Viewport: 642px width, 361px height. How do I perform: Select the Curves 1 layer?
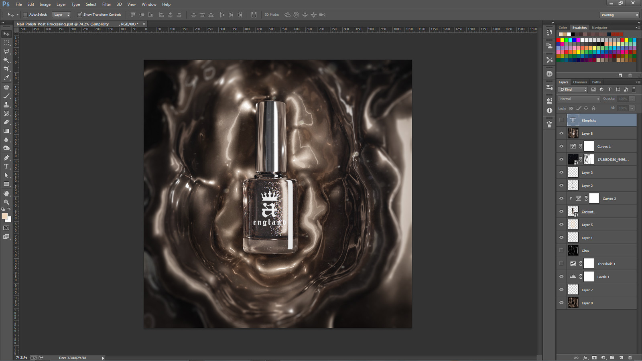click(x=604, y=146)
